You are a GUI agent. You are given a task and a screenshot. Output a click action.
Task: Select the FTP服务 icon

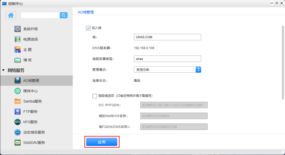tap(18, 112)
